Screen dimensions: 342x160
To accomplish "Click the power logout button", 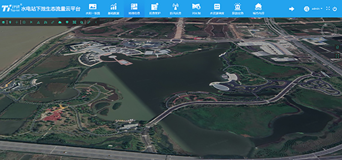I will [335, 9].
